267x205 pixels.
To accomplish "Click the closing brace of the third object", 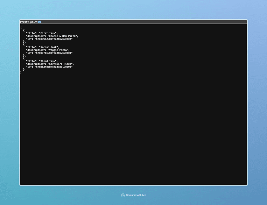I will [24, 70].
